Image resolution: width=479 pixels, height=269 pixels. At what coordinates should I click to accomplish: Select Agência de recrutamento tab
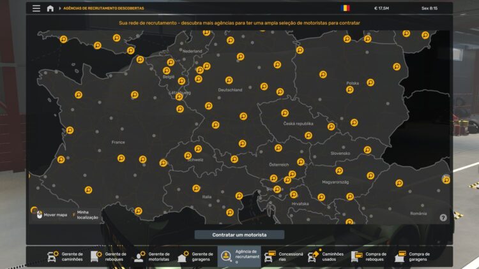(x=240, y=256)
